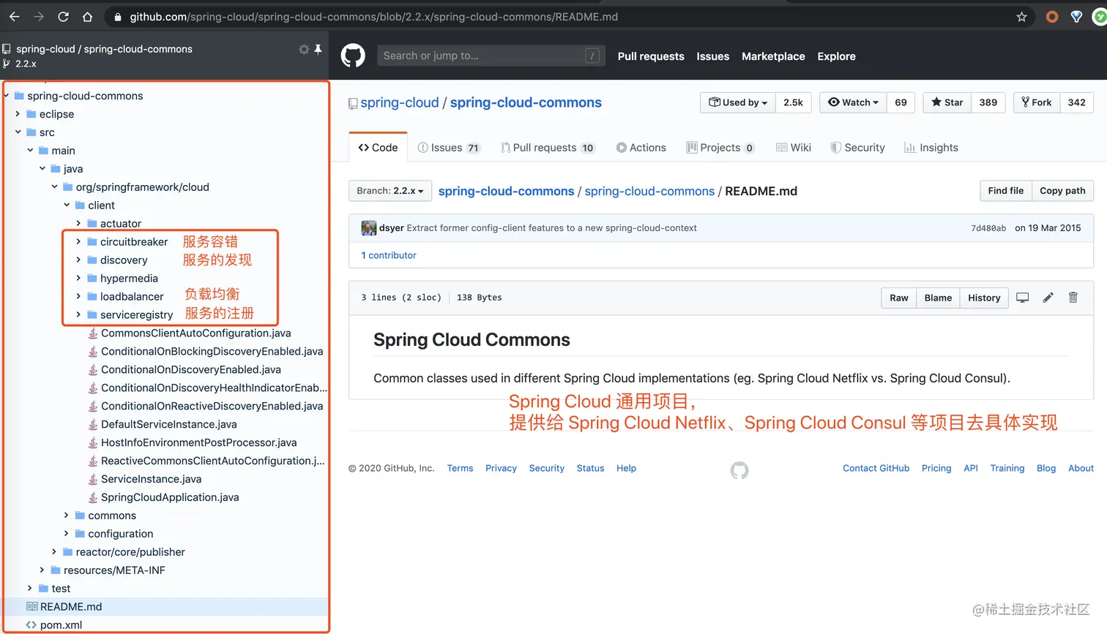Collapse the src folder in the tree
Image resolution: width=1107 pixels, height=634 pixels.
pos(18,132)
